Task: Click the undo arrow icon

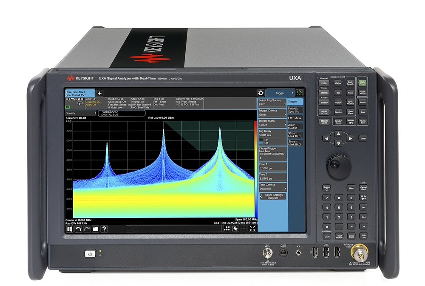Action: [x=78, y=229]
